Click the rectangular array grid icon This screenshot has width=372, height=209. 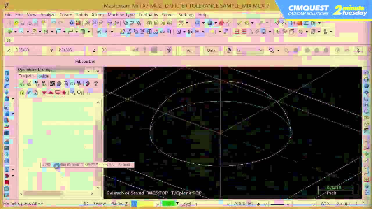tap(190, 32)
